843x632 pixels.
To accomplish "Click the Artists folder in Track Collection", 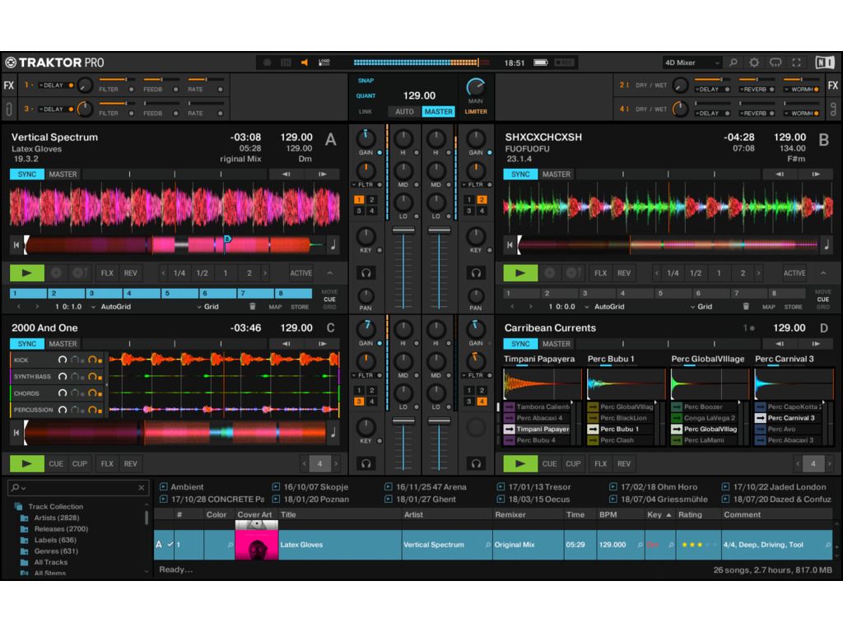I will click(x=56, y=518).
